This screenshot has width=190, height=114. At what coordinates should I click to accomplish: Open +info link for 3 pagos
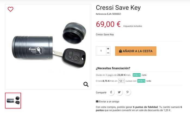pos(144,75)
